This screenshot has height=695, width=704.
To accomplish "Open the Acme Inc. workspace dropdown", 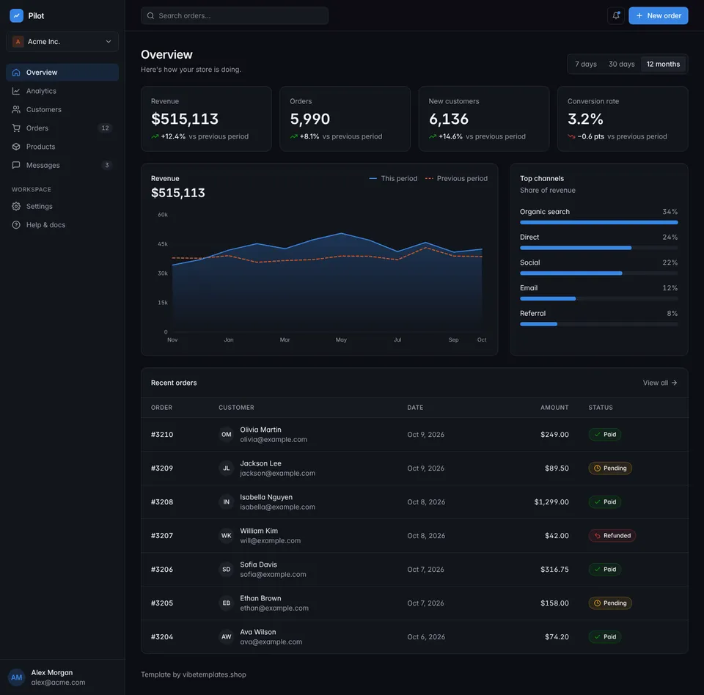I will 62,41.
